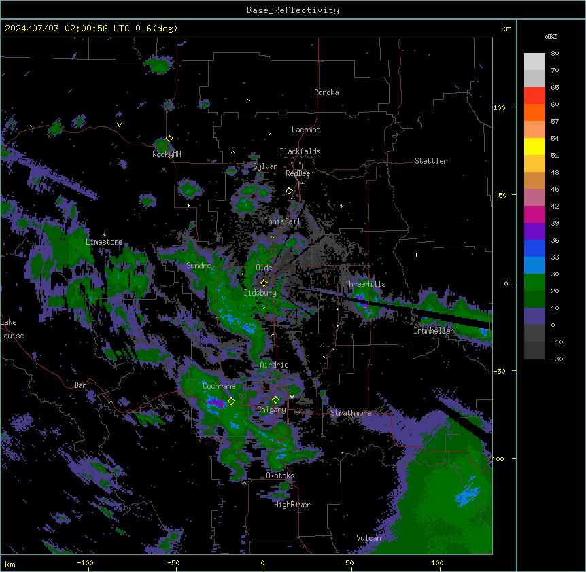The image size is (586, 572).
Task: Click the white asterisk east of Innisfail
Action: [341, 206]
